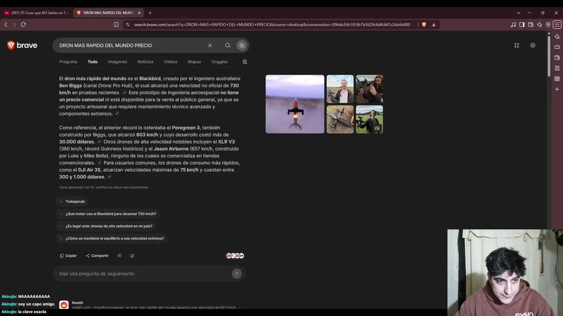Switch to Imágenes results
The height and width of the screenshot is (316, 563).
[x=117, y=62]
